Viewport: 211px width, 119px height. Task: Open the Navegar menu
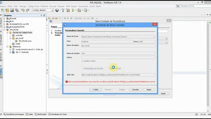coord(23,6)
